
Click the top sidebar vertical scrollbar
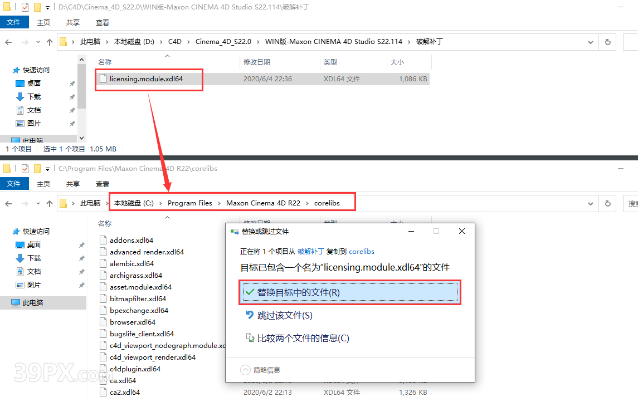(82, 89)
